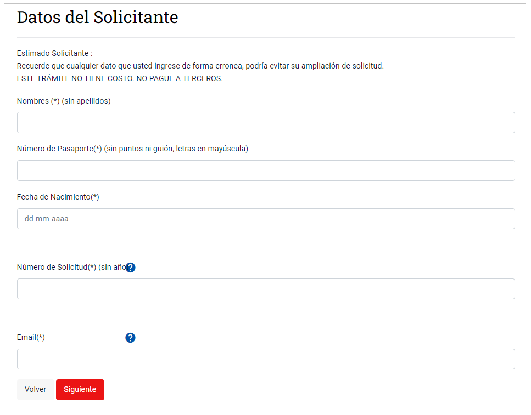The height and width of the screenshot is (415, 531).
Task: Select the Número de Pasaporte field
Action: [x=266, y=170]
